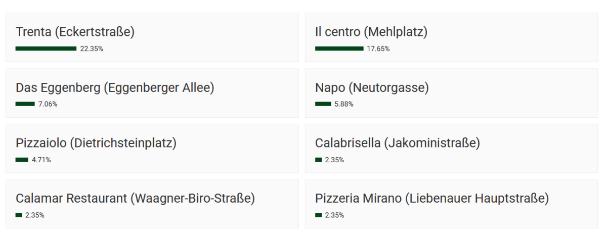This screenshot has height=234, width=607.
Task: Click the green progress bar under Trenta
Action: tap(46, 49)
